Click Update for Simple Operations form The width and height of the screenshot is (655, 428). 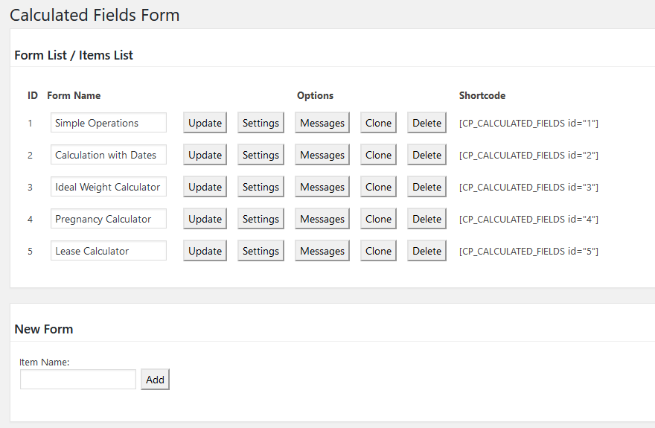click(205, 124)
